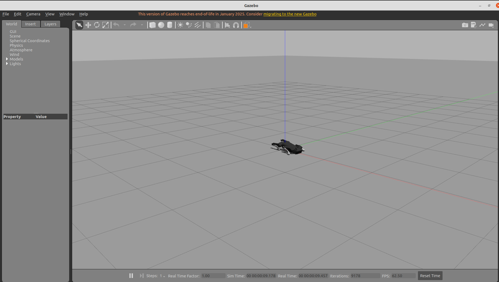Click the FPS value field
This screenshot has width=499, height=282.
pos(404,276)
